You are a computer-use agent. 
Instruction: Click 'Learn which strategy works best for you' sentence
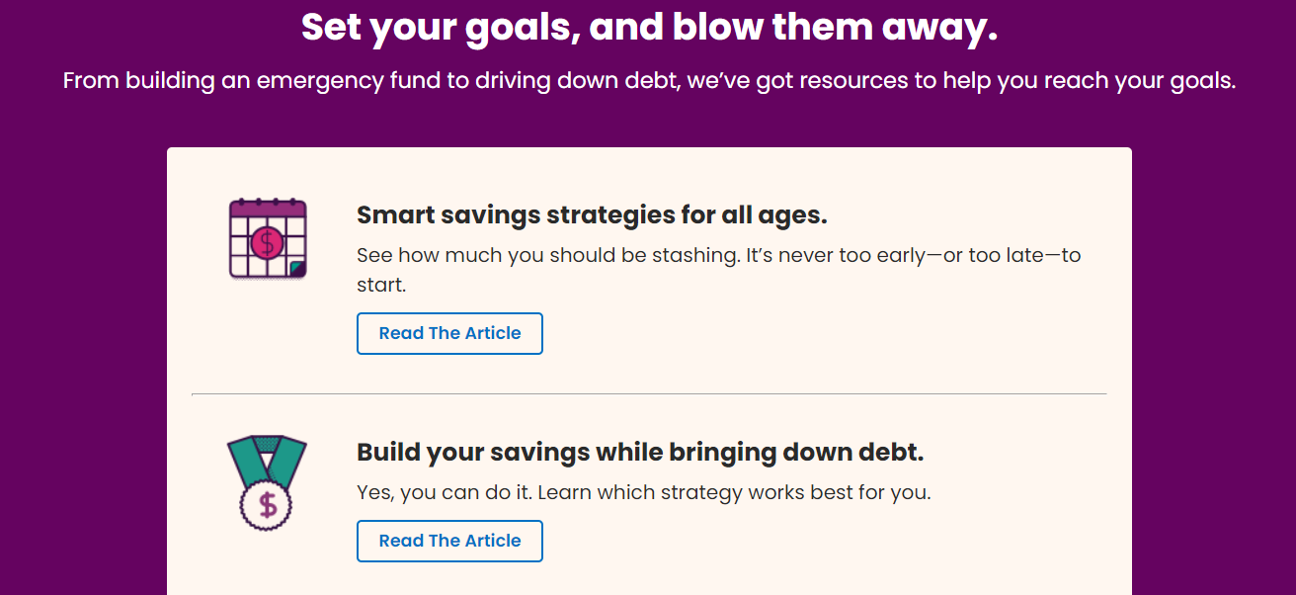734,492
